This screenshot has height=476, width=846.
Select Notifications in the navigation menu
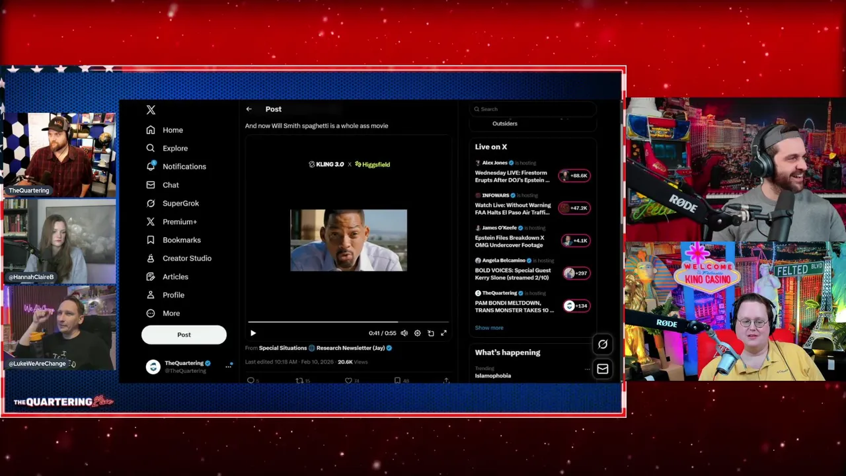pyautogui.click(x=184, y=167)
